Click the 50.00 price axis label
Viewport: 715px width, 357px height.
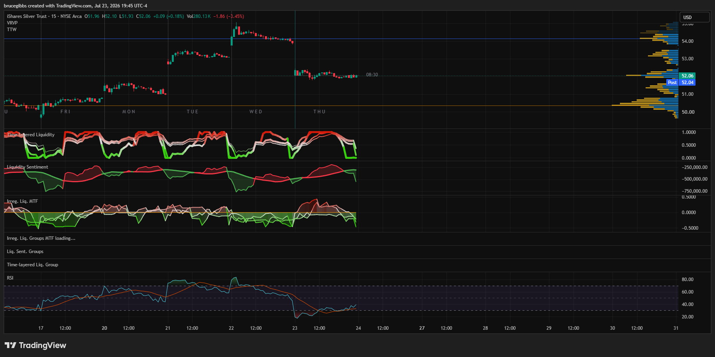(688, 112)
